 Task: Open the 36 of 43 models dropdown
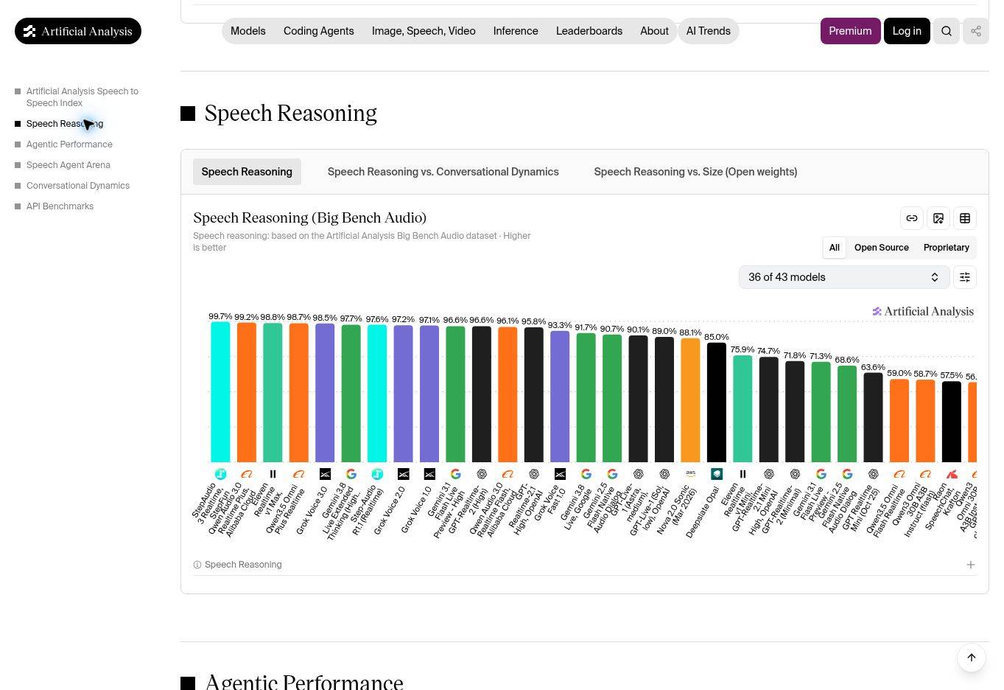[x=843, y=277]
